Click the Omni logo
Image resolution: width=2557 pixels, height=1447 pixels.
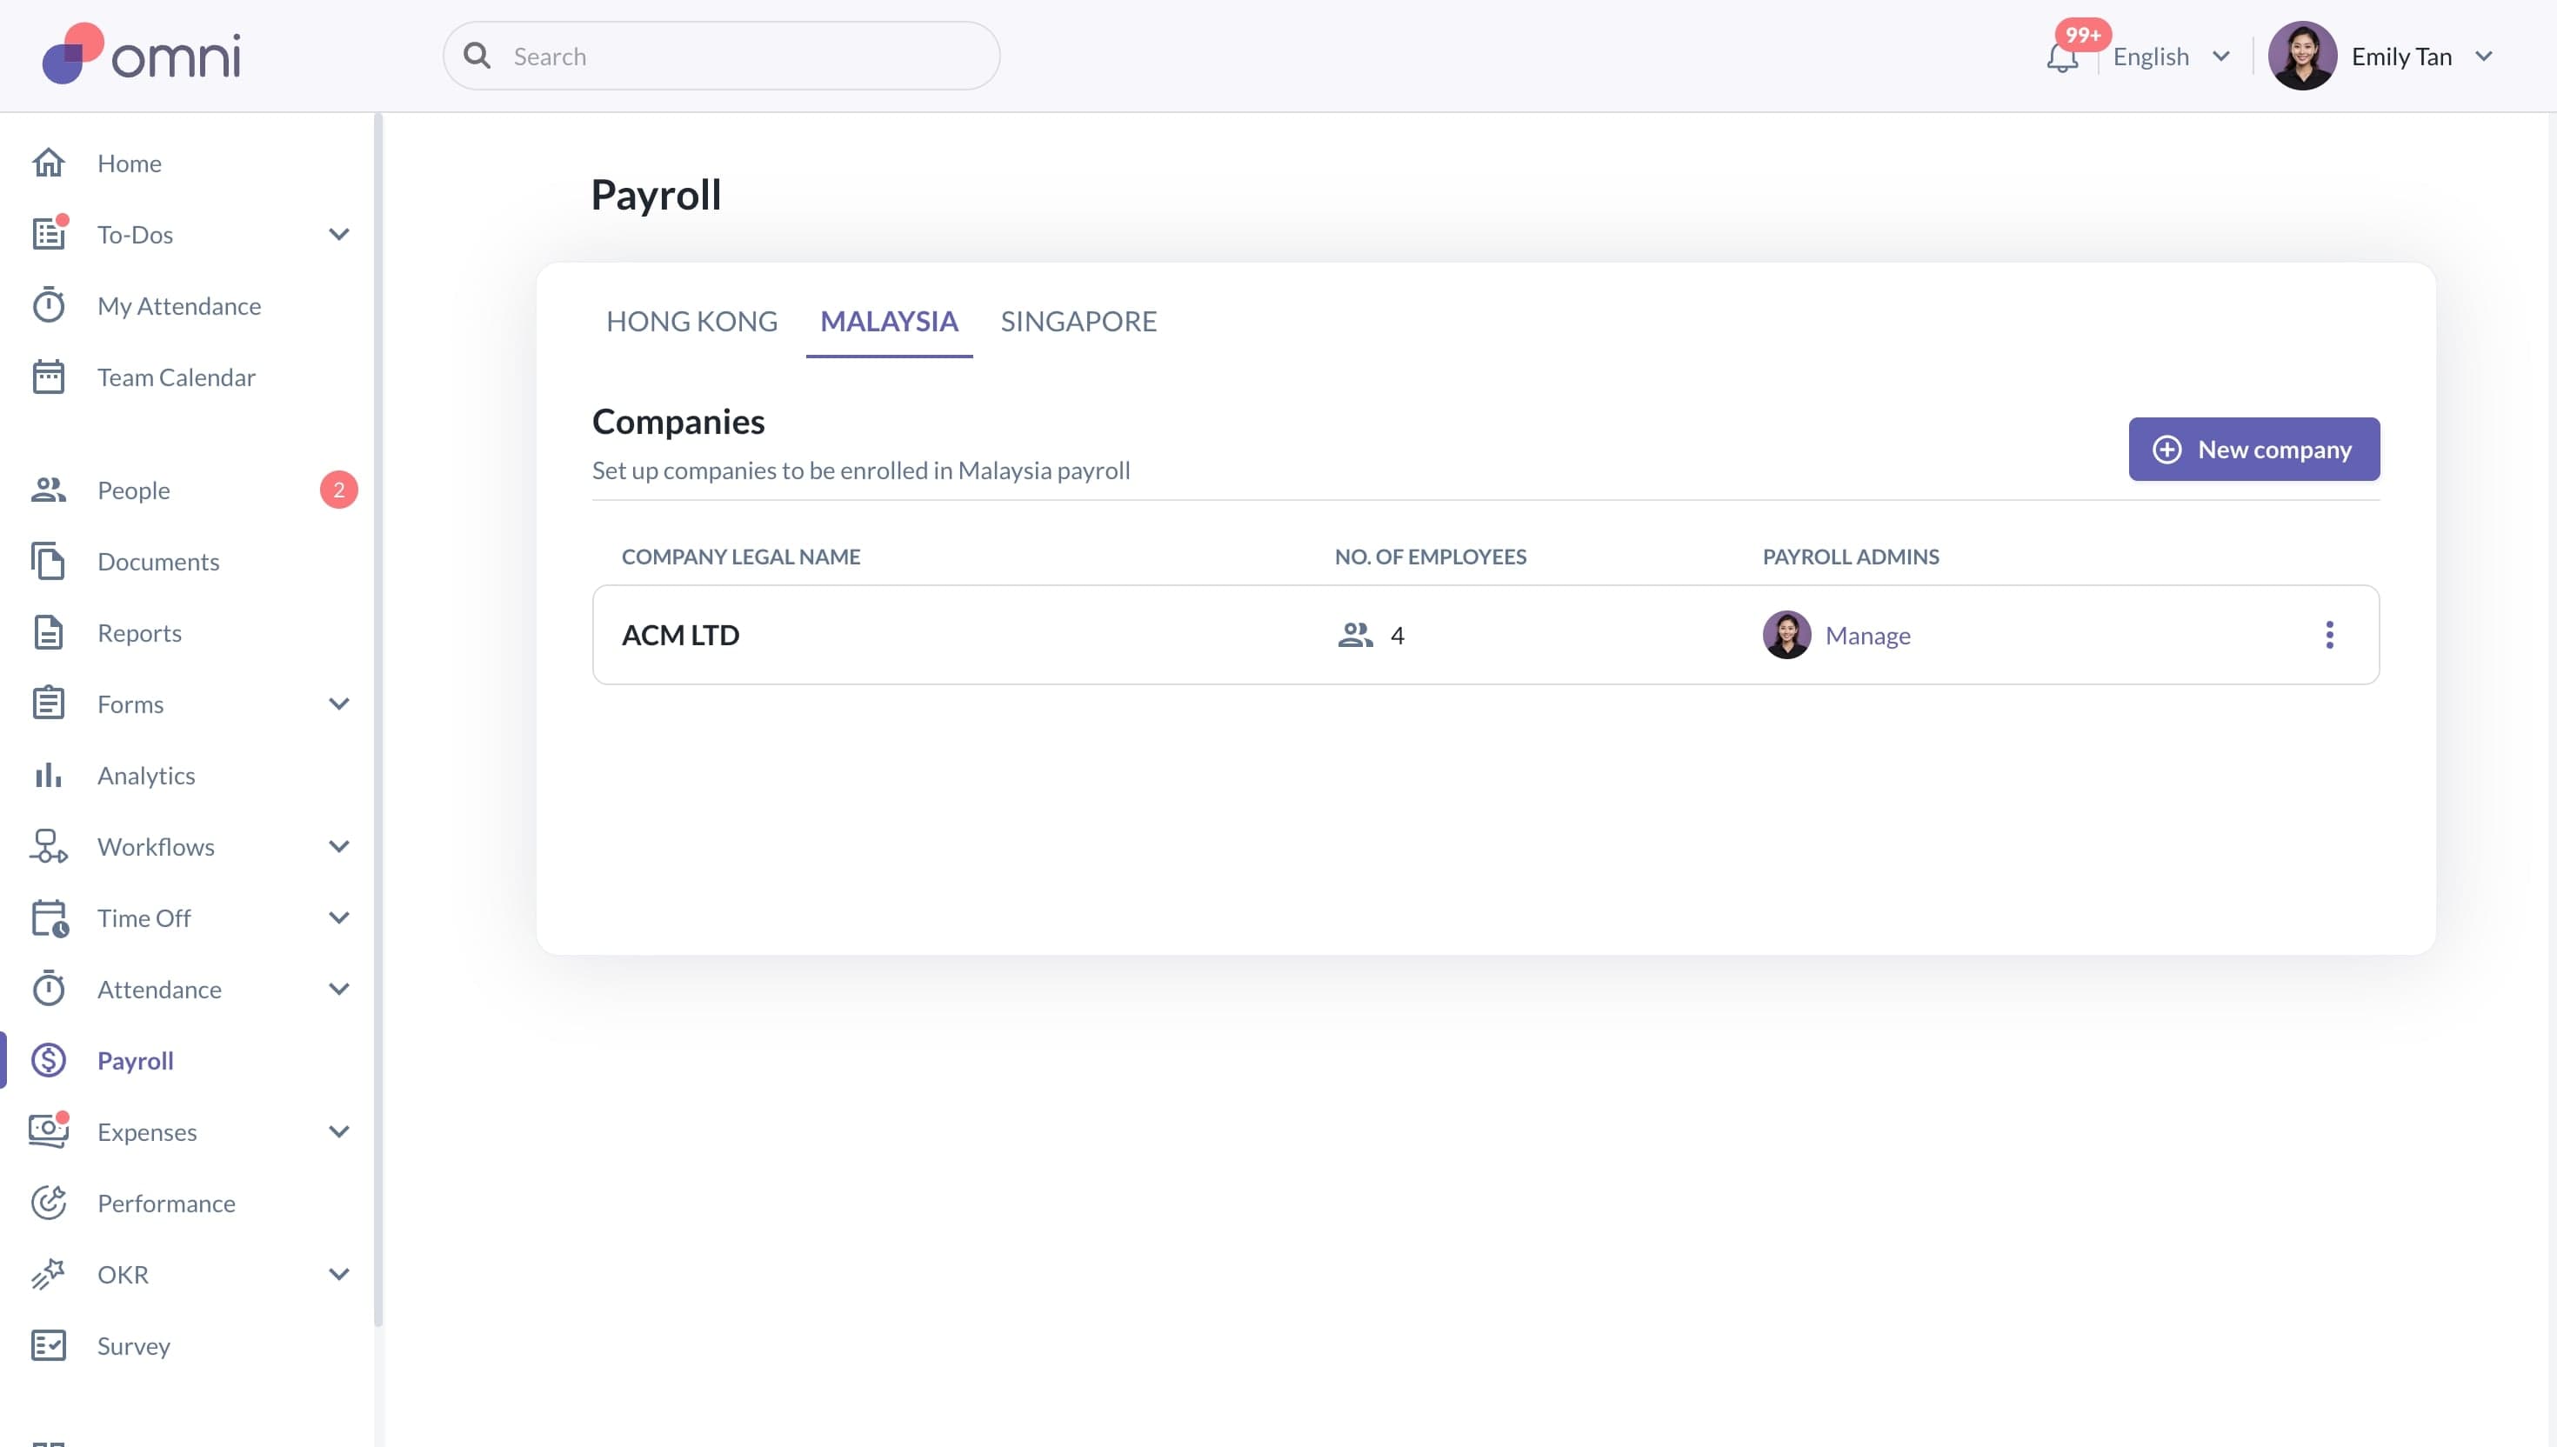141,54
